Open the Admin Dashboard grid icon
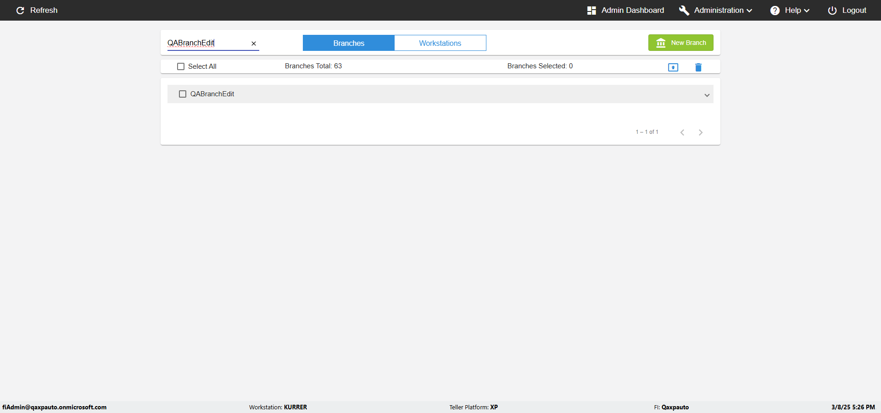Viewport: 881px width, 413px height. coord(591,11)
